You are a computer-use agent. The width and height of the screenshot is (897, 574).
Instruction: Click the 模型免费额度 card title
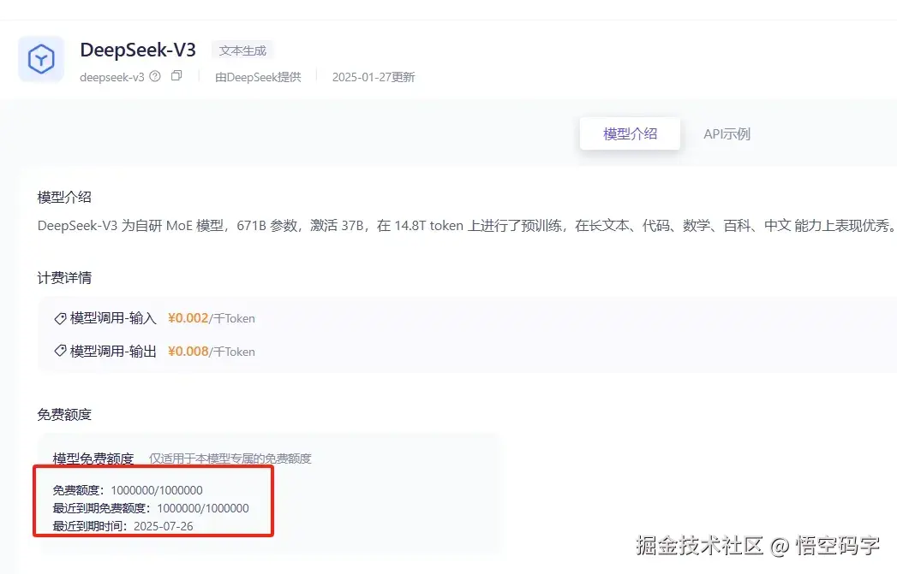click(93, 459)
